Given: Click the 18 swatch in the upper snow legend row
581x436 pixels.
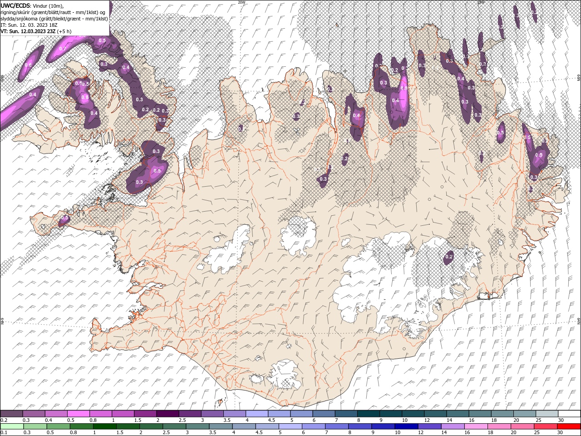Looking at the screenshot, I should click(x=502, y=414).
